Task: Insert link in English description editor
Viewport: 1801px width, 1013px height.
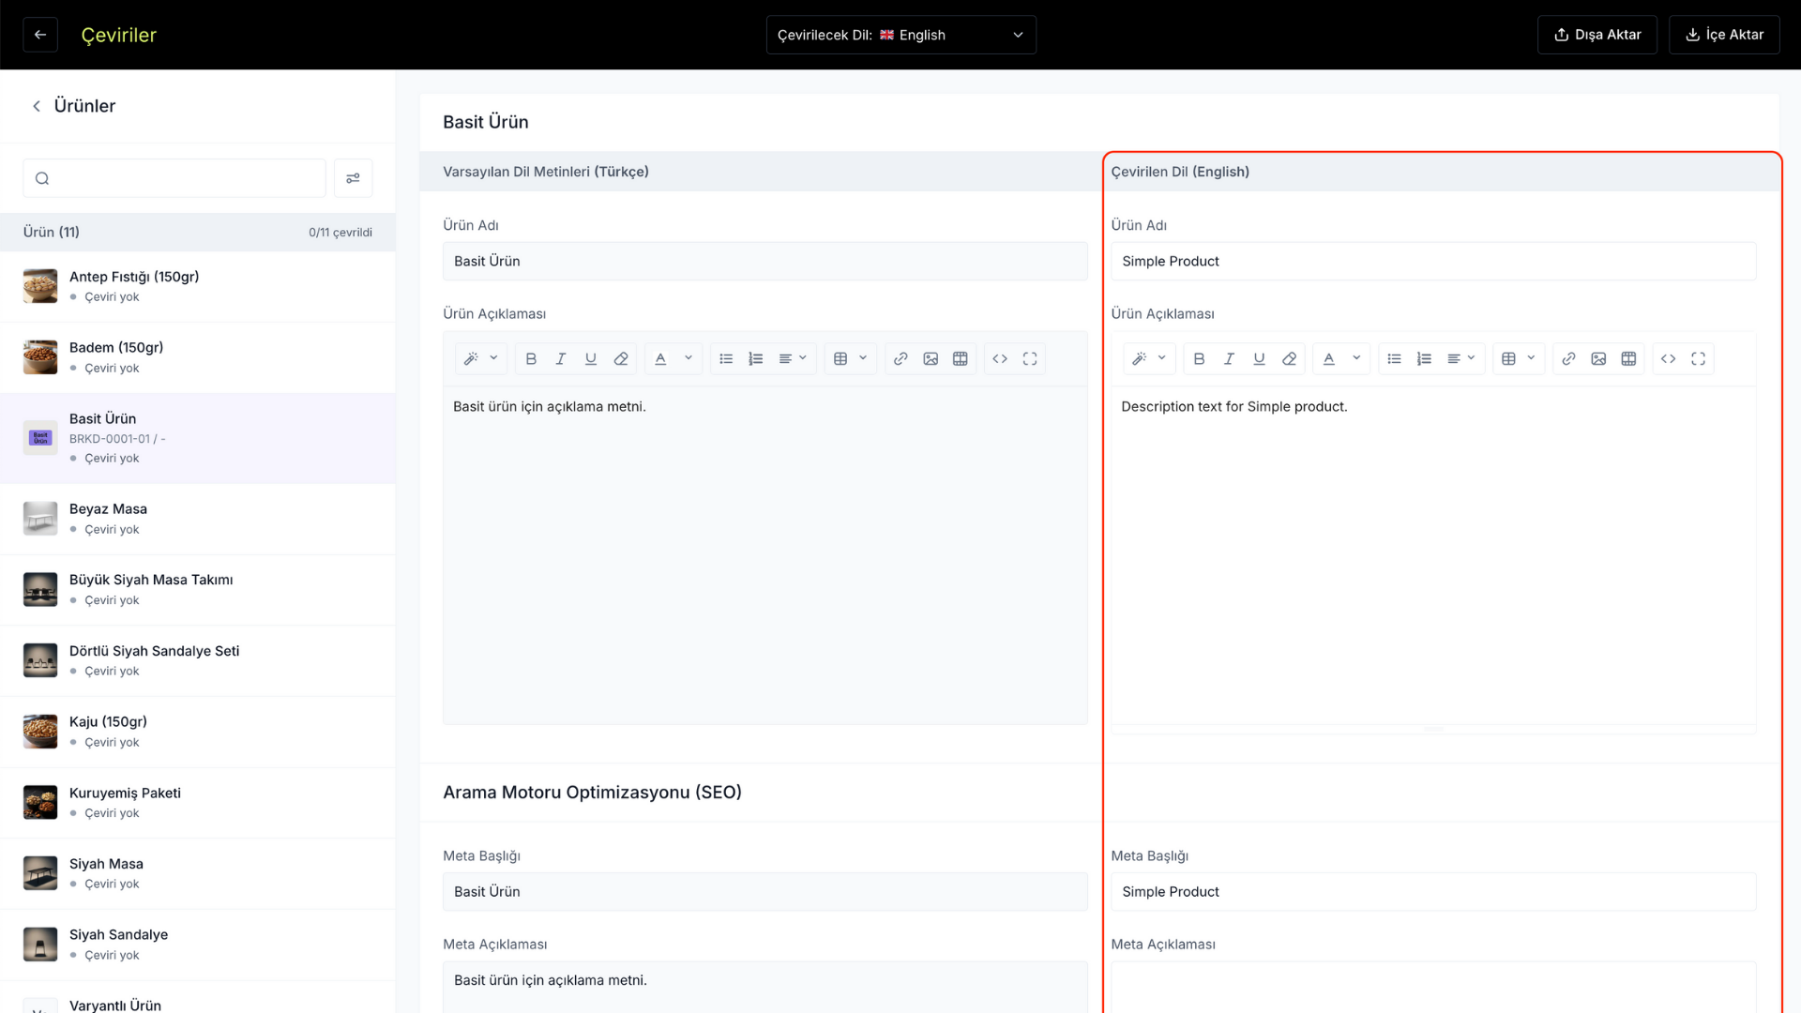Action: [1568, 358]
